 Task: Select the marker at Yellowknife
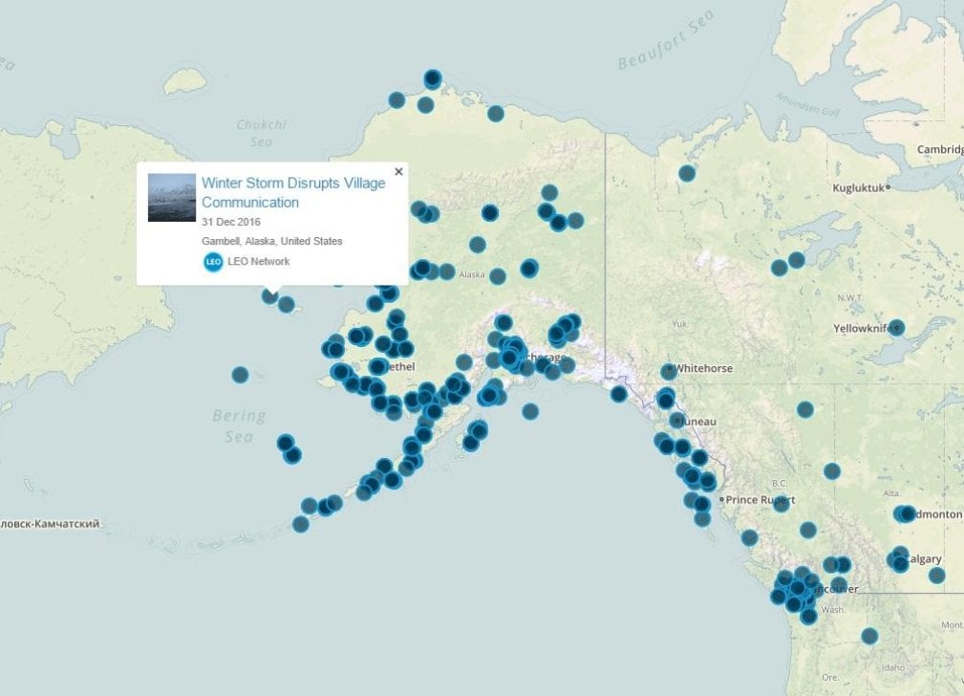coord(896,327)
